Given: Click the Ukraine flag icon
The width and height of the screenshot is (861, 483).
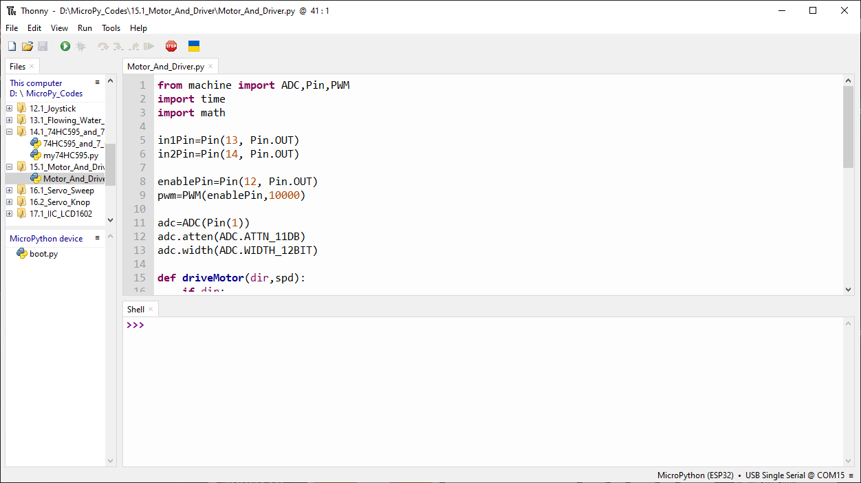Looking at the screenshot, I should 194,46.
